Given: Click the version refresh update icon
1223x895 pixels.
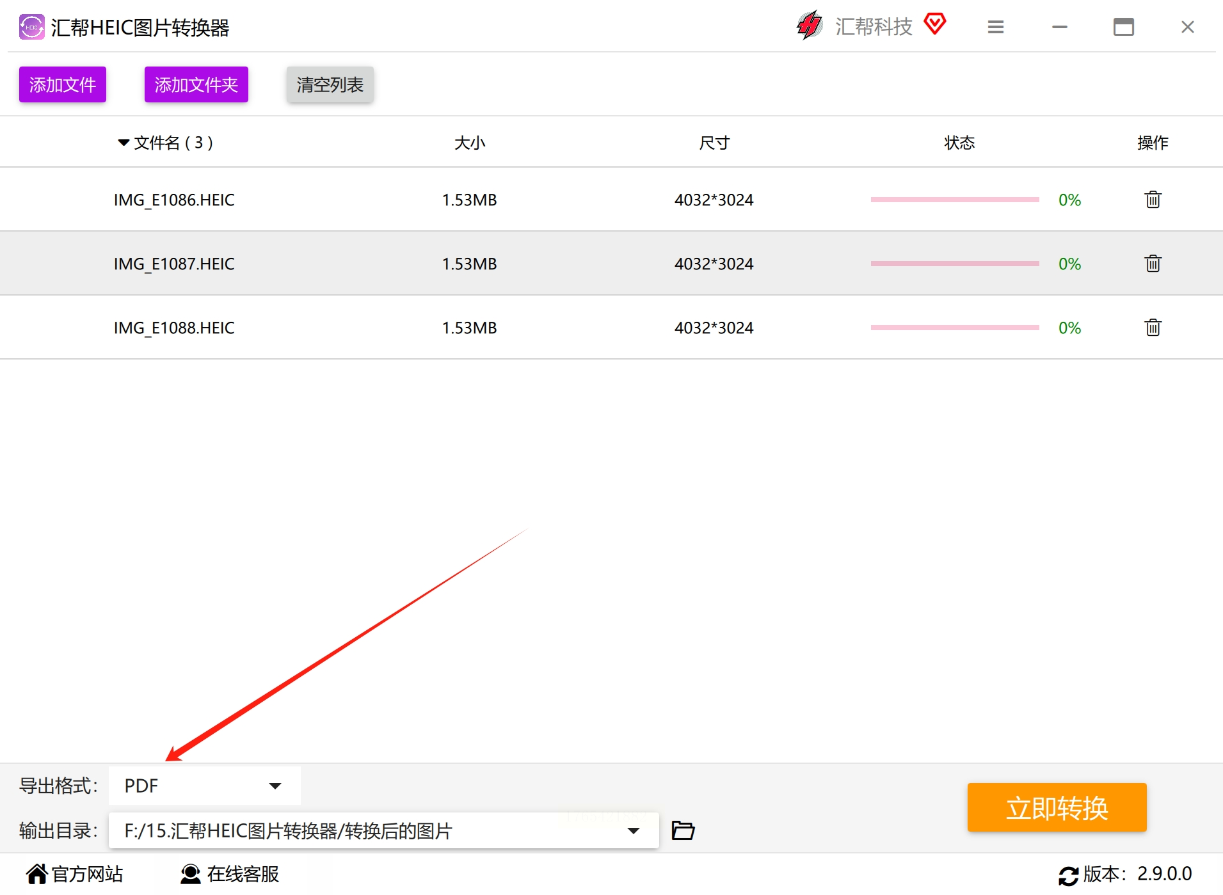Looking at the screenshot, I should [1068, 875].
